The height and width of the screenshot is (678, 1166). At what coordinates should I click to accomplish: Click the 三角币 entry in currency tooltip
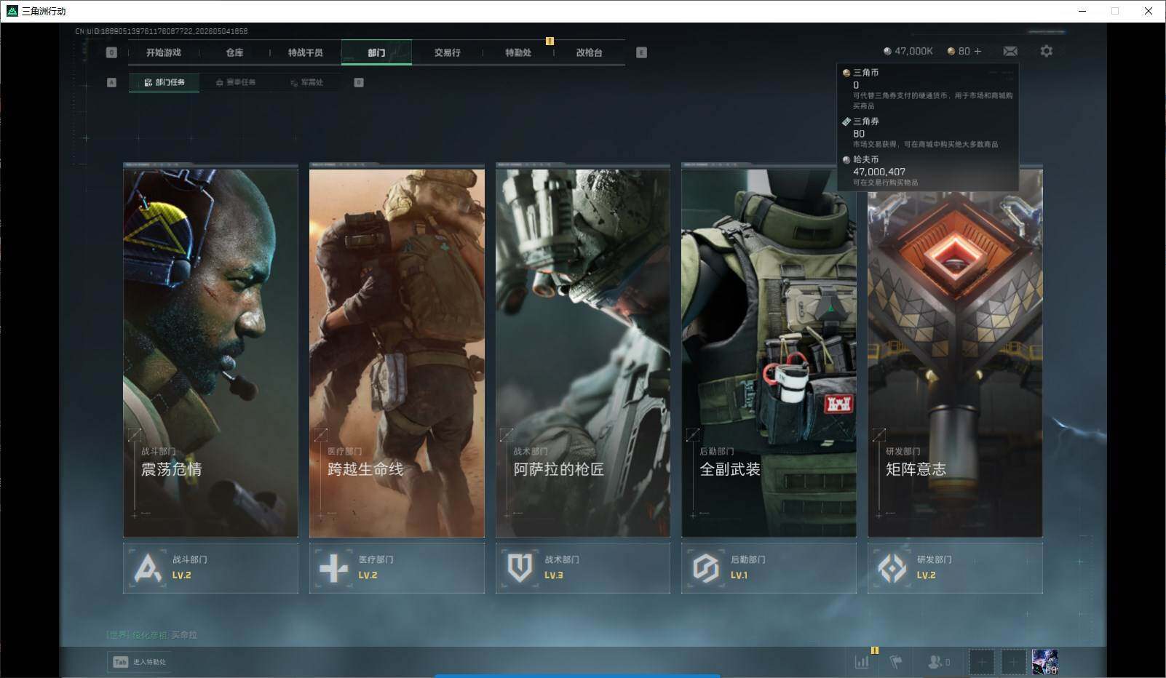click(x=927, y=89)
